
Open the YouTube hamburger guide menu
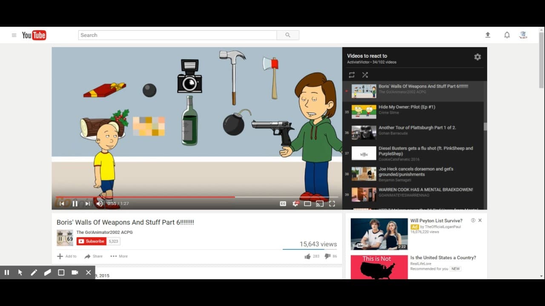pos(14,35)
